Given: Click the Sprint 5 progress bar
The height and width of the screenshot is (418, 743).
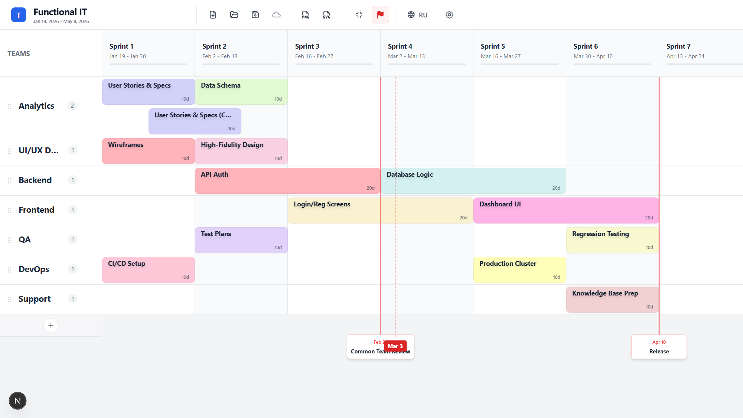Looking at the screenshot, I should [519, 65].
